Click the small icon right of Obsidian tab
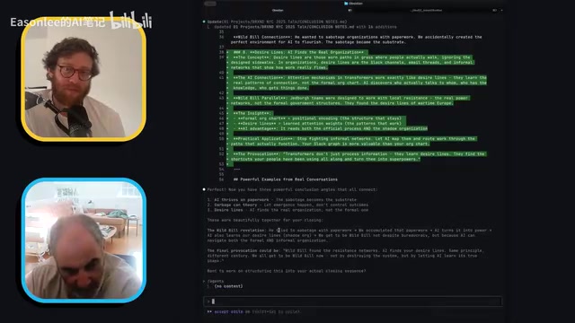Screen dimensions: 575x323 click(349, 10)
